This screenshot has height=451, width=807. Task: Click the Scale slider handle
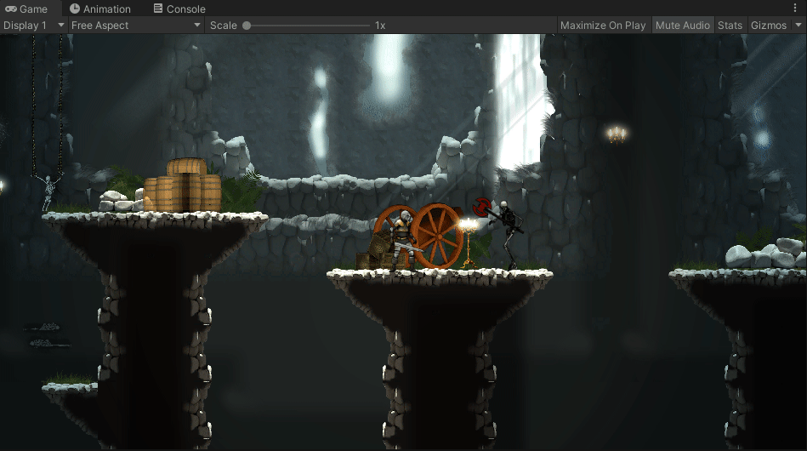[247, 26]
